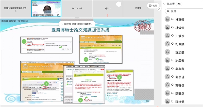Click 林惠瑩's avatar icon

click(167, 19)
